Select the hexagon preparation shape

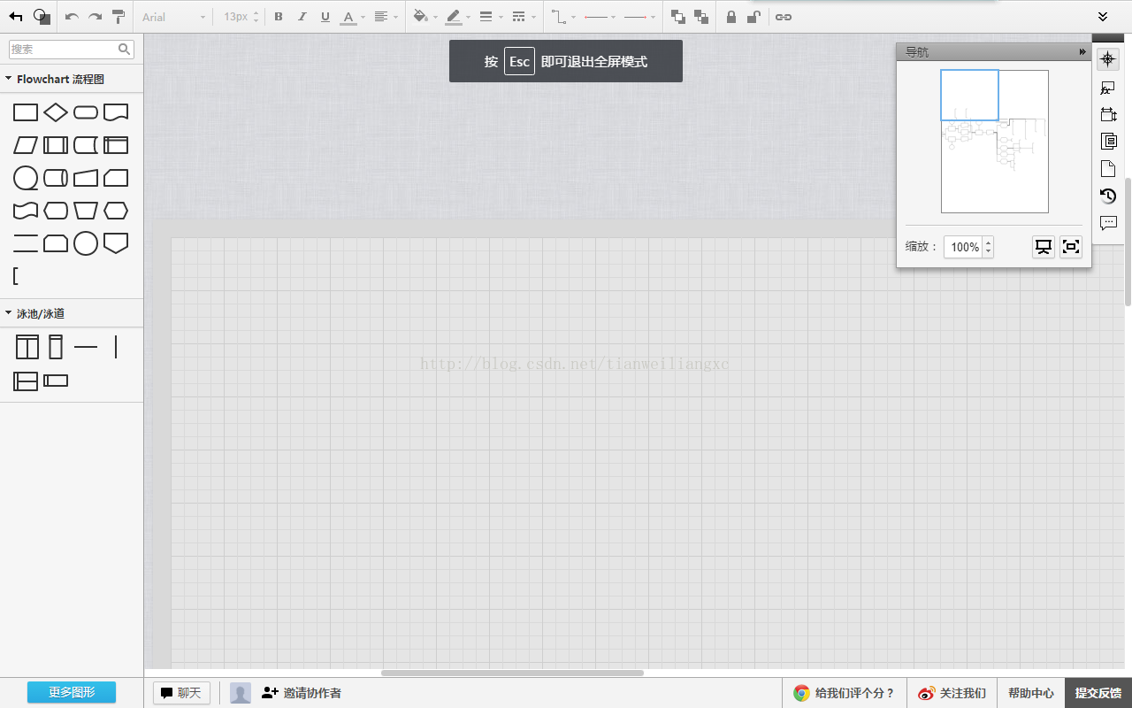pos(116,211)
